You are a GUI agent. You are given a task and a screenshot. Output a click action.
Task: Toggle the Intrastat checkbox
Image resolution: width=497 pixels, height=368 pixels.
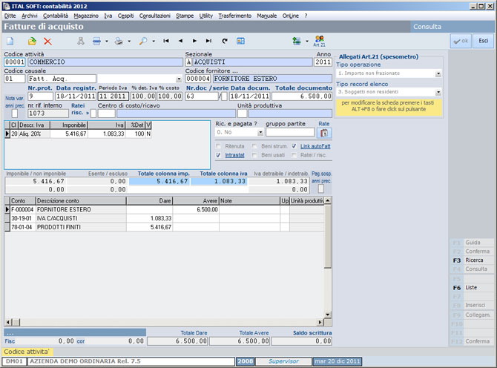218,155
